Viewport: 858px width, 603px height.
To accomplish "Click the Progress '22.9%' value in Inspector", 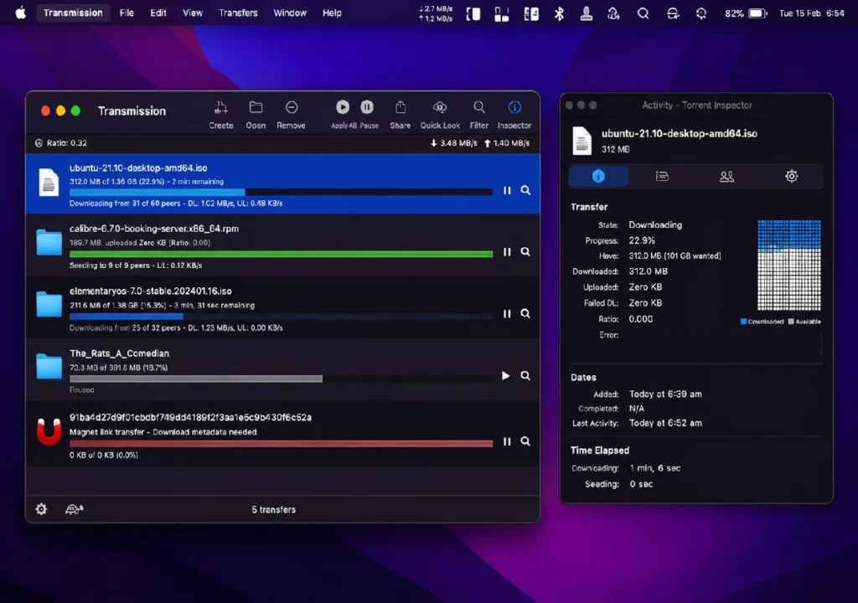I will [641, 240].
